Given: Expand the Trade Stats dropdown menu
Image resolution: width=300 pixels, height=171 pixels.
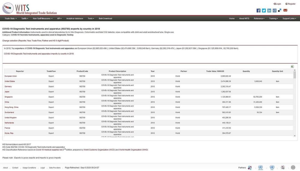Looking at the screenshot, I should [x=10, y=19].
